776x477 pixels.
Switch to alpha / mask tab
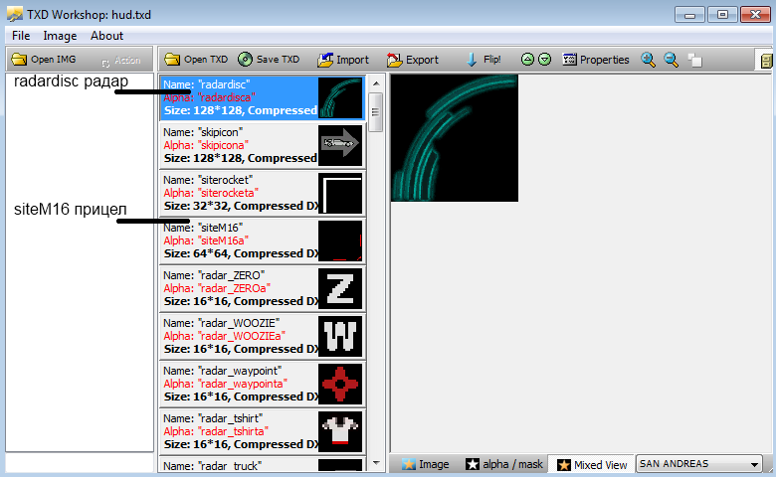(504, 464)
